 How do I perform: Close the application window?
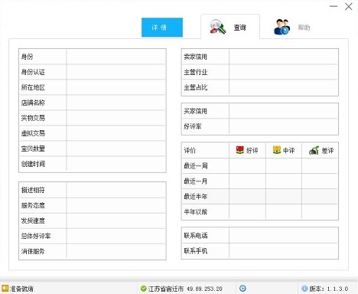click(x=349, y=7)
